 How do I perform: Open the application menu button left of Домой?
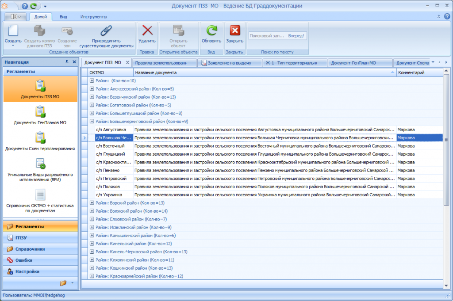tap(15, 17)
